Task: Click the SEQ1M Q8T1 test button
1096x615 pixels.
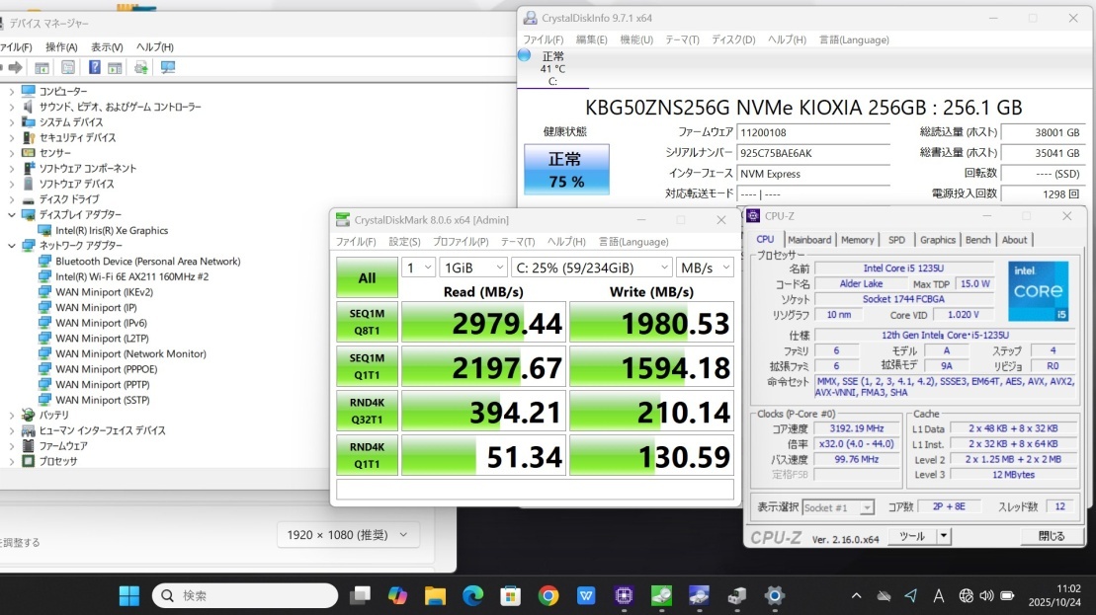Action: tap(367, 322)
